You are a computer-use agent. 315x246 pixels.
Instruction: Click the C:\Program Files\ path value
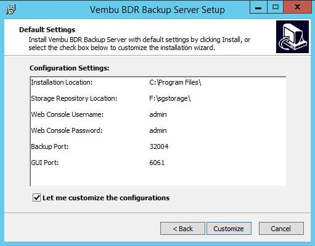point(175,82)
